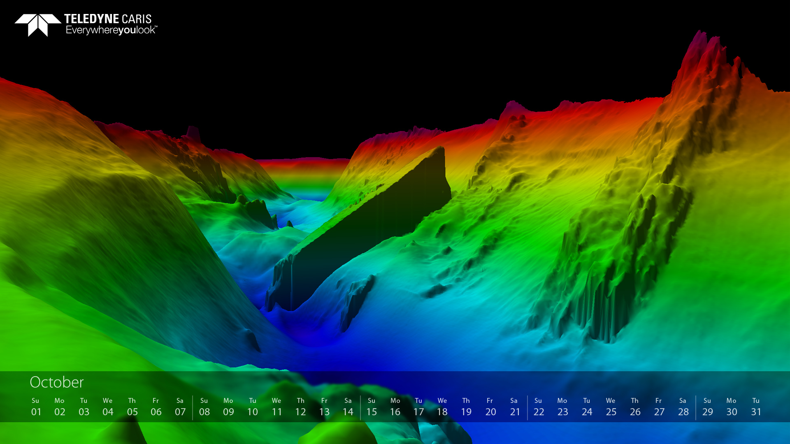Select calendar date 15
The image size is (790, 444).
(x=372, y=412)
